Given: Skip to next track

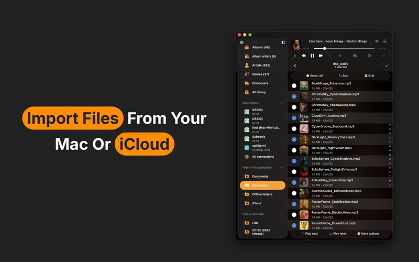Looking at the screenshot, I should coord(321,56).
